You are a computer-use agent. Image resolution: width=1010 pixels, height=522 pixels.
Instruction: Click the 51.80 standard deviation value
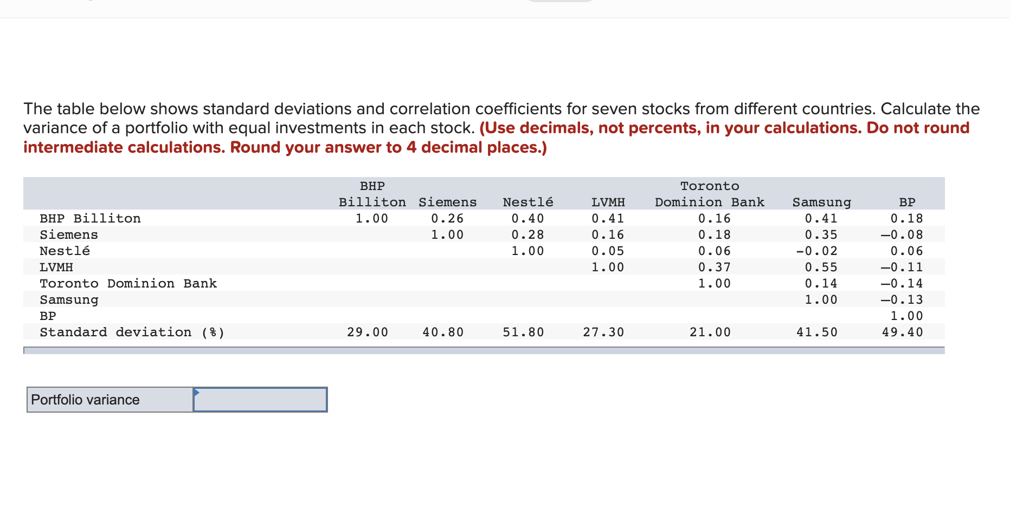tap(523, 332)
